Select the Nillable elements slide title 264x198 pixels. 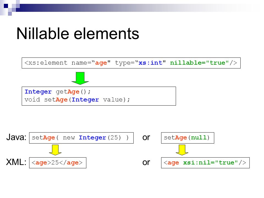point(78,34)
